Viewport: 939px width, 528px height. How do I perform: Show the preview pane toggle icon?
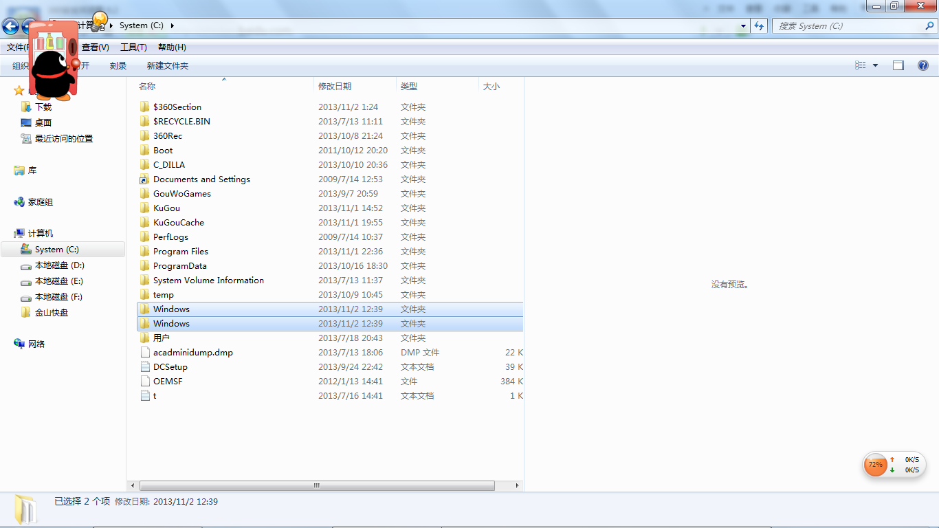click(898, 65)
